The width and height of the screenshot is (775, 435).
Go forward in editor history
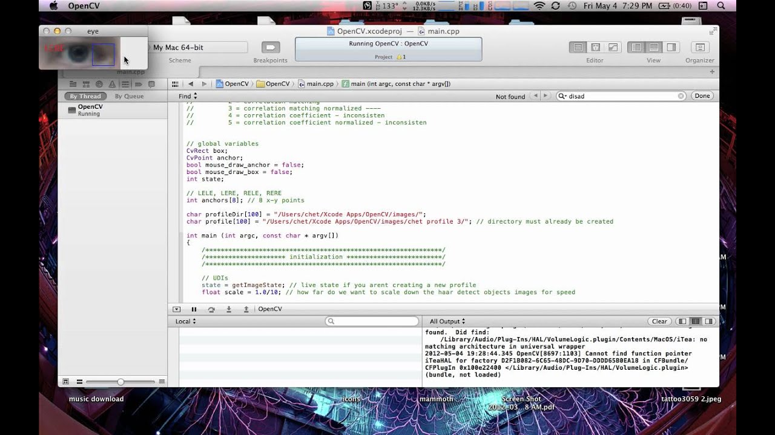click(204, 84)
